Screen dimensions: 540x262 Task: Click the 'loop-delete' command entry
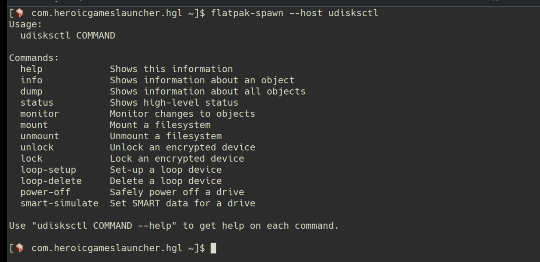(51, 181)
